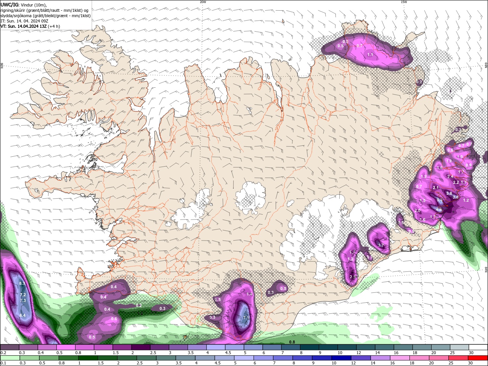Screen dimensions: 488x366
Task: Click the "2.2" snowfall value in the east
Action: click(456, 182)
